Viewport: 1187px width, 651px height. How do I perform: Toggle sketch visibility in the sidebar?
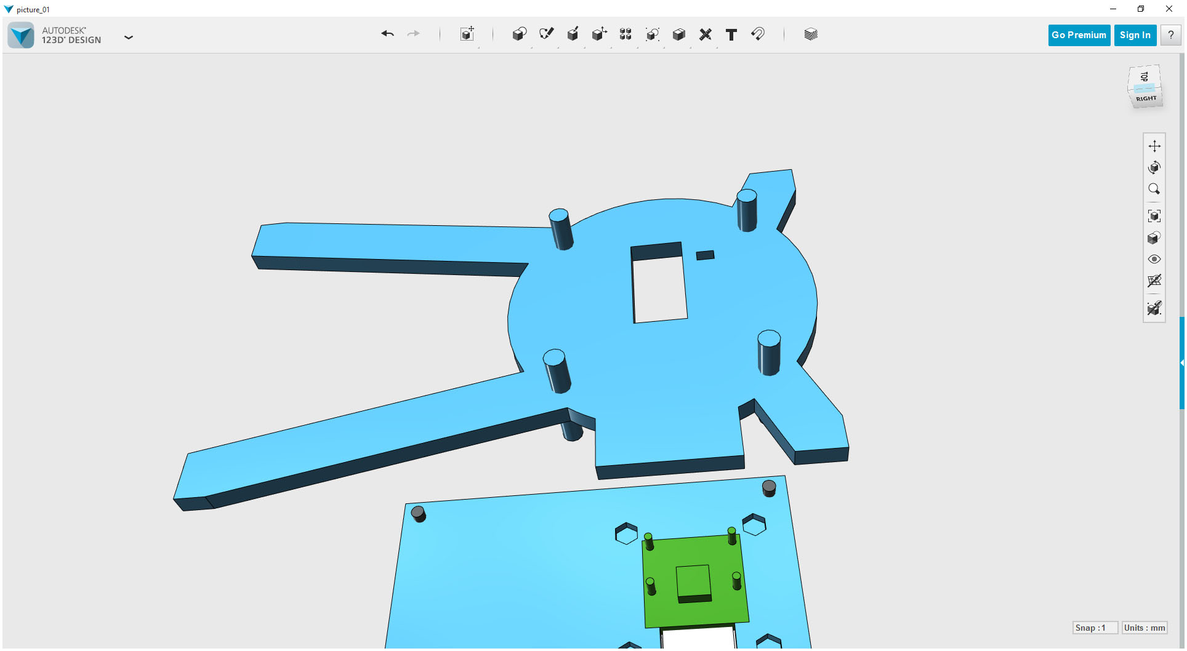(x=1155, y=308)
